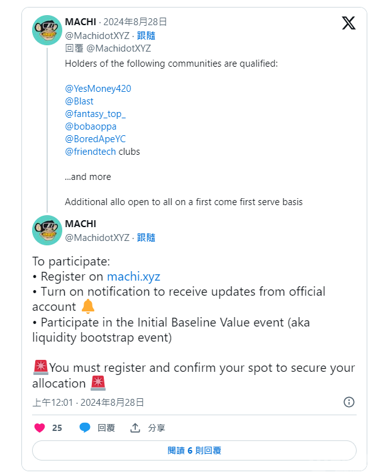Visit the machi.xyz link

pos(133,277)
